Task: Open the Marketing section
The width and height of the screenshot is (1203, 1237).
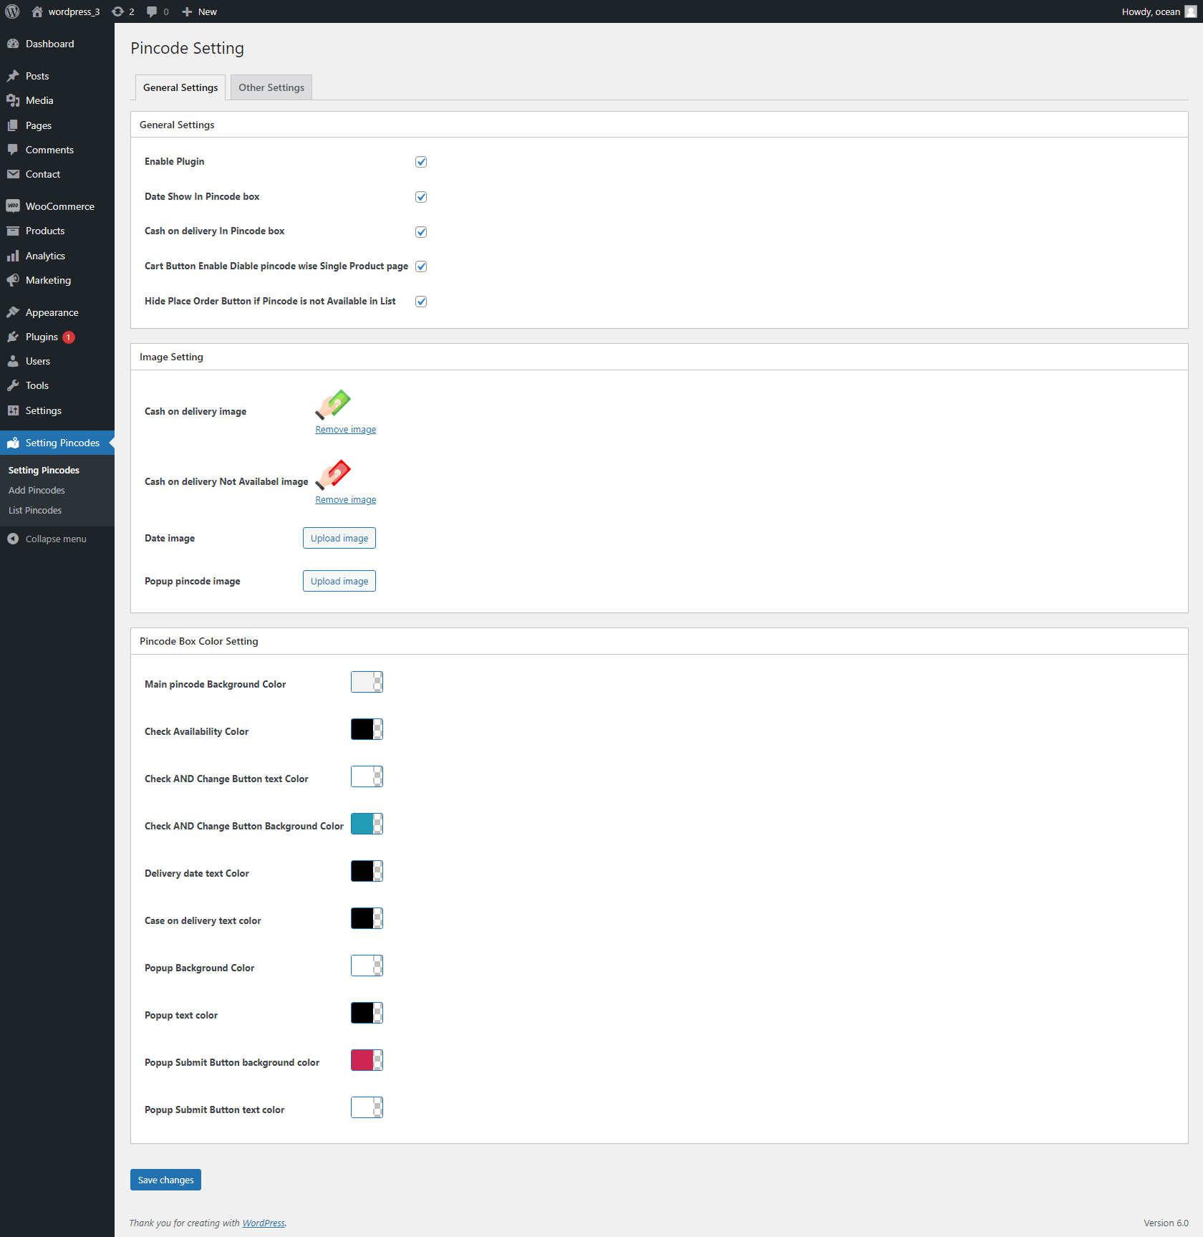Action: click(x=47, y=280)
